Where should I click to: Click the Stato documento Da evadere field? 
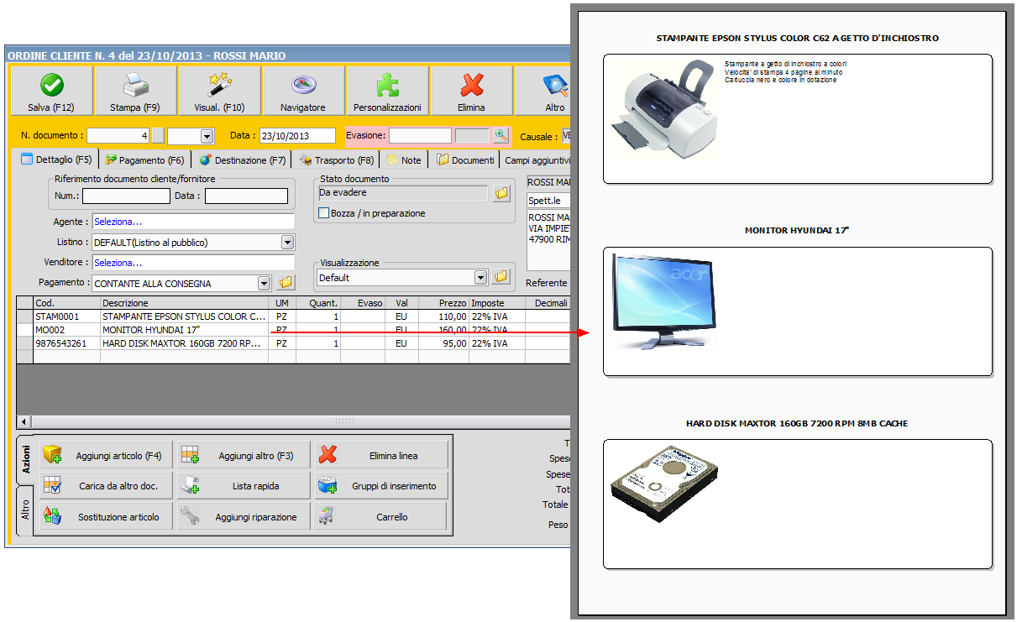tap(403, 193)
